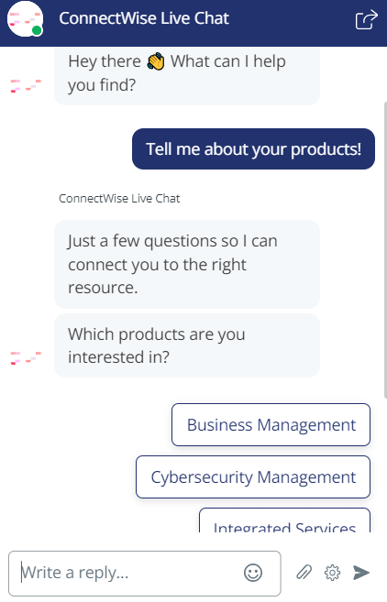Click bot avatar beside 'Which products' message

click(26, 358)
